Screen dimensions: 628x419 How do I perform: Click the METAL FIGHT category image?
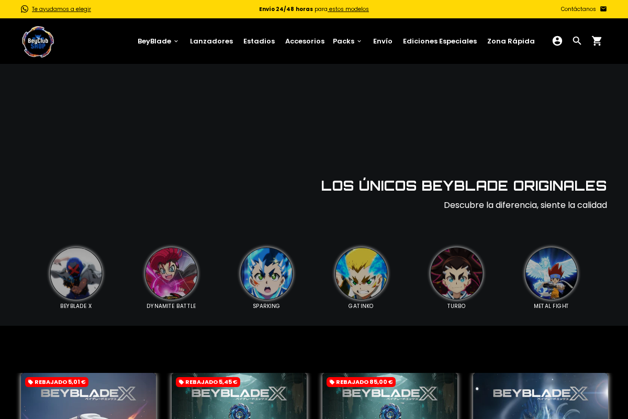[551, 273]
